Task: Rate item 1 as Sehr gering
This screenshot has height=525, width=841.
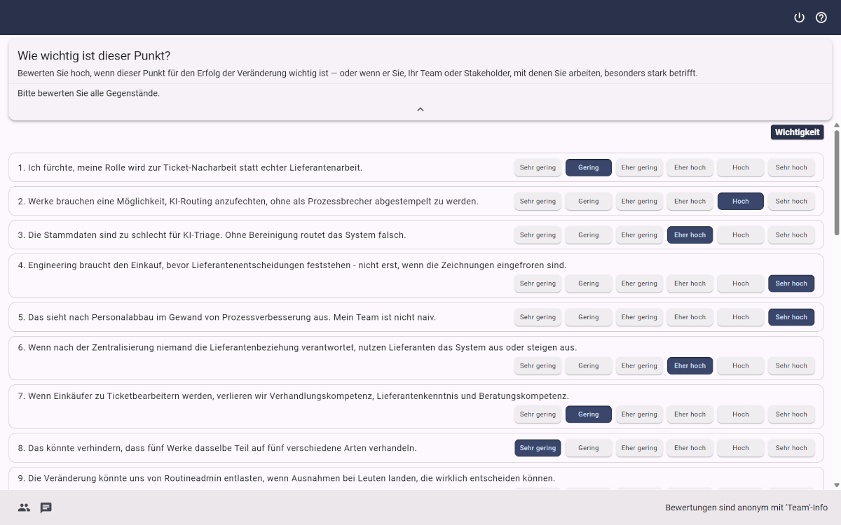Action: point(538,167)
